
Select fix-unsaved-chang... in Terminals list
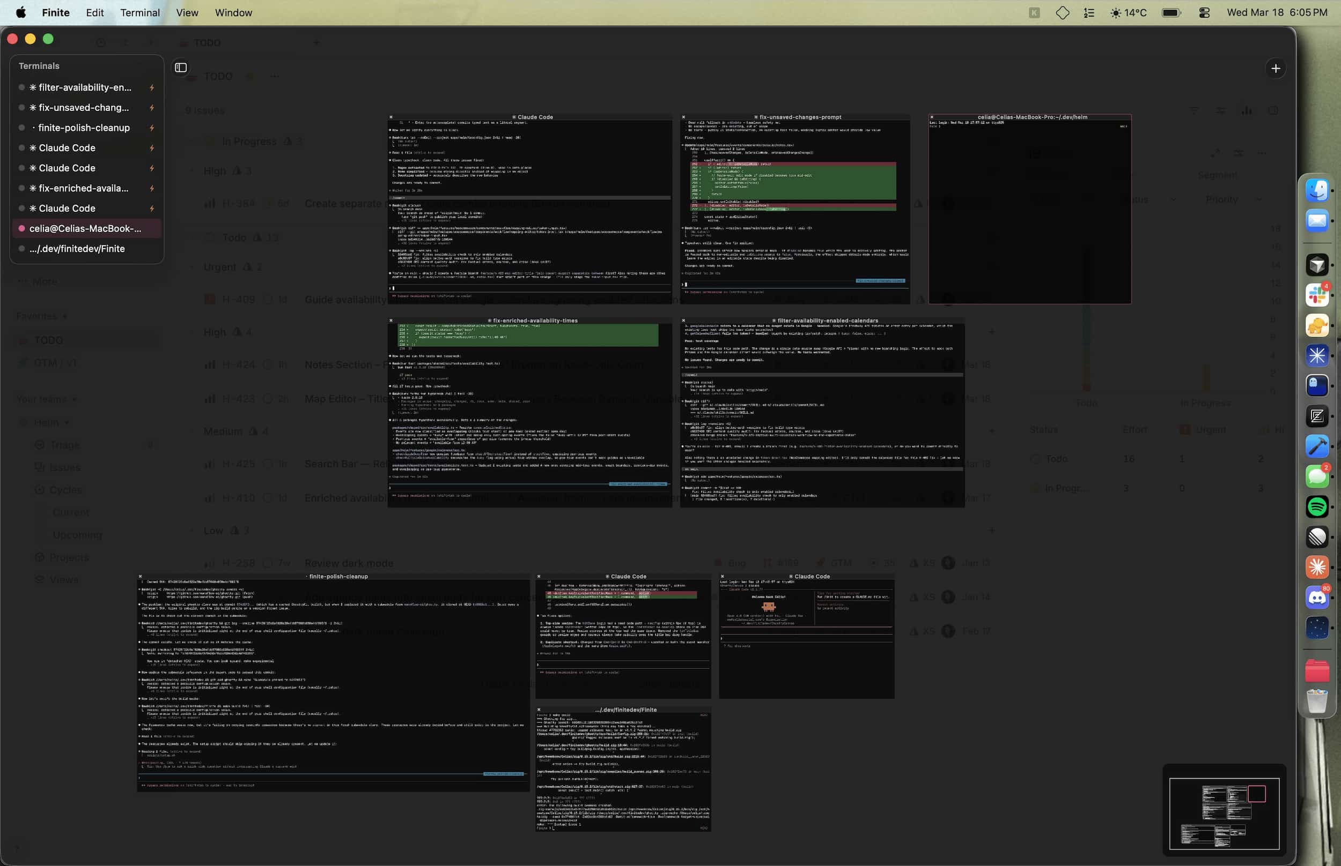83,107
